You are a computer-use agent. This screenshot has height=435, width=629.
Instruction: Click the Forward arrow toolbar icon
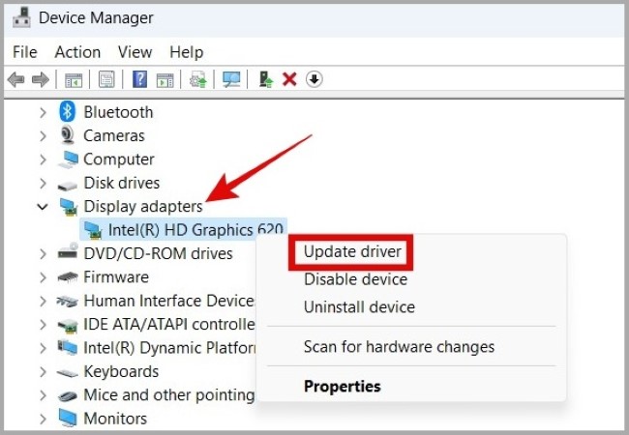point(40,79)
